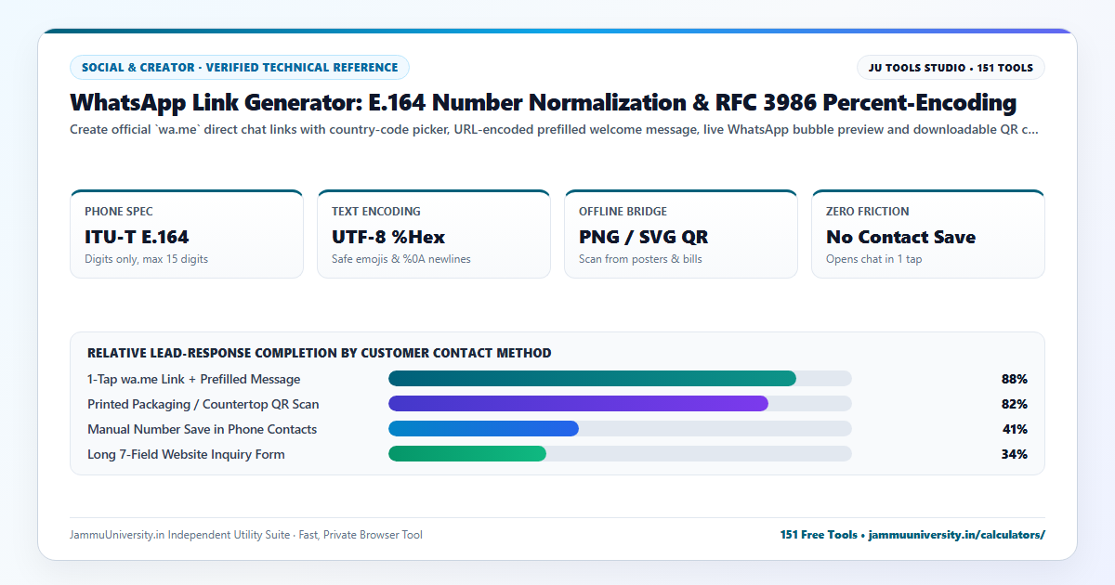Open the Zero Friction No Contact Save card
This screenshot has width=1115, height=585.
[928, 234]
